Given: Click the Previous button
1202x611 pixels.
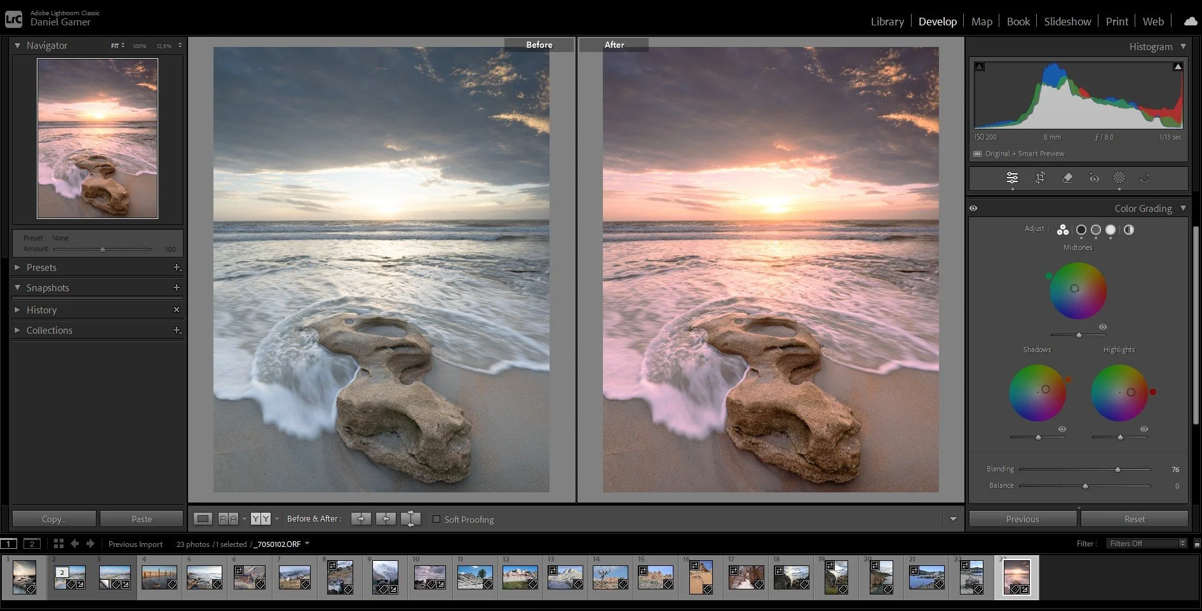Looking at the screenshot, I should 1022,519.
